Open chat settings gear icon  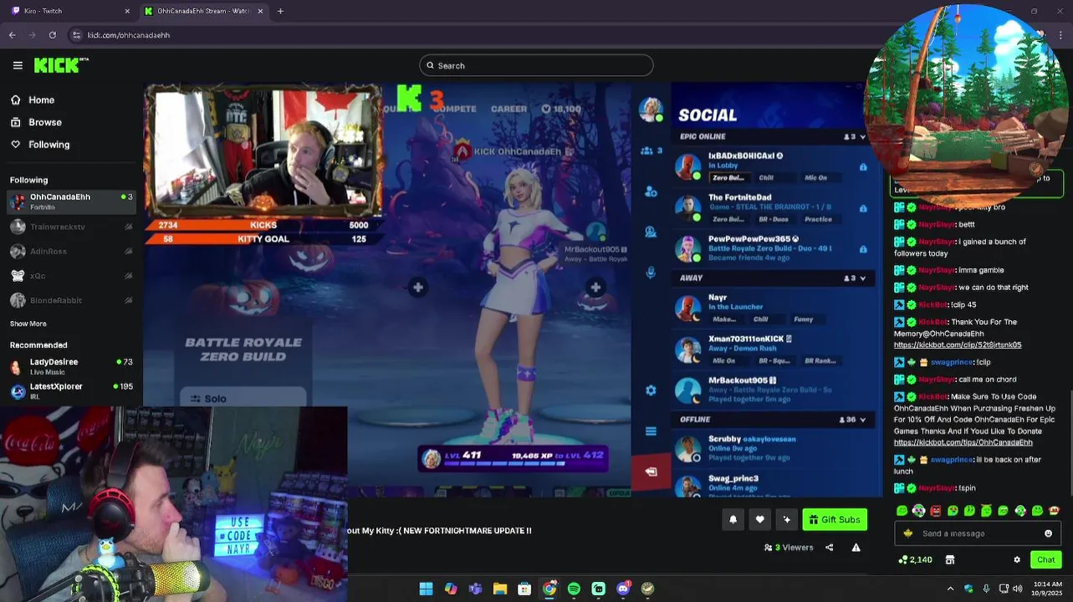1017,559
